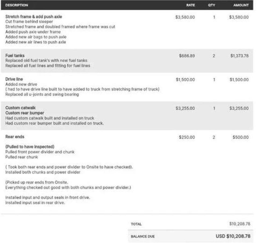The image size is (258, 243).
Task: Select the 'Rear ends' item title
Action: click(x=15, y=137)
